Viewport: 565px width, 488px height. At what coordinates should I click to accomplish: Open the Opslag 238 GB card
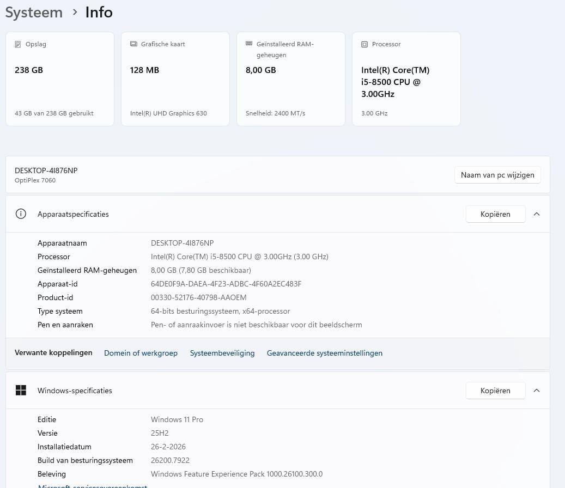[x=60, y=79]
